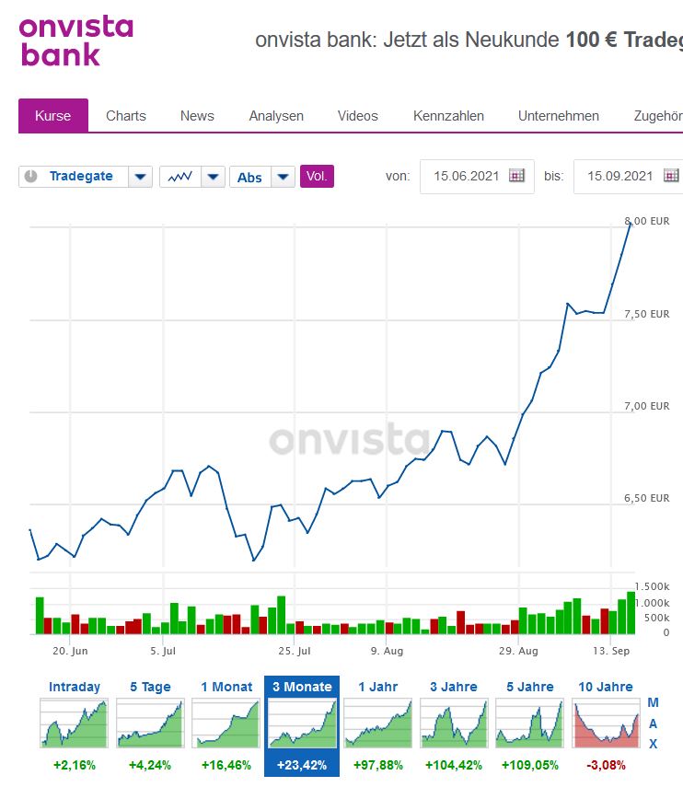Expand the chart type dropdown arrow

(213, 177)
